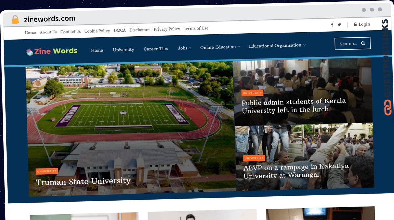Open ABVP rampage Kakatiya University article
Screen dimensions: 394x220
296,171
